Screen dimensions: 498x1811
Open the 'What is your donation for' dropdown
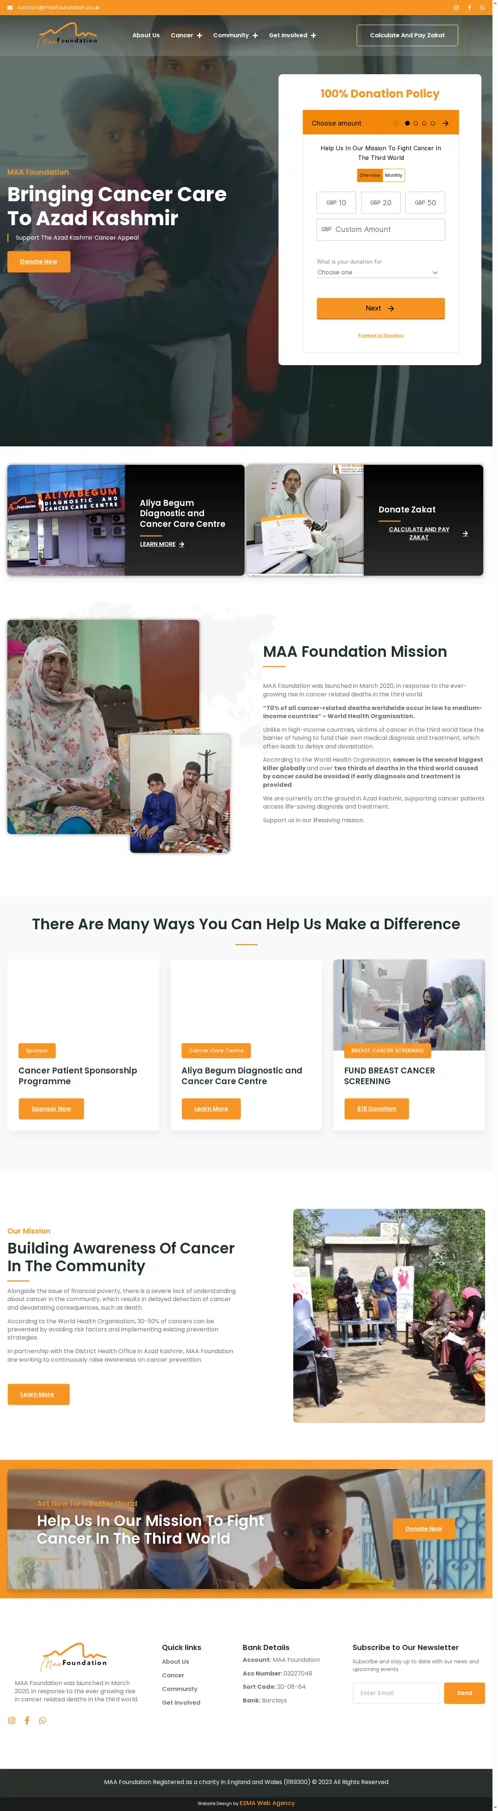point(378,272)
